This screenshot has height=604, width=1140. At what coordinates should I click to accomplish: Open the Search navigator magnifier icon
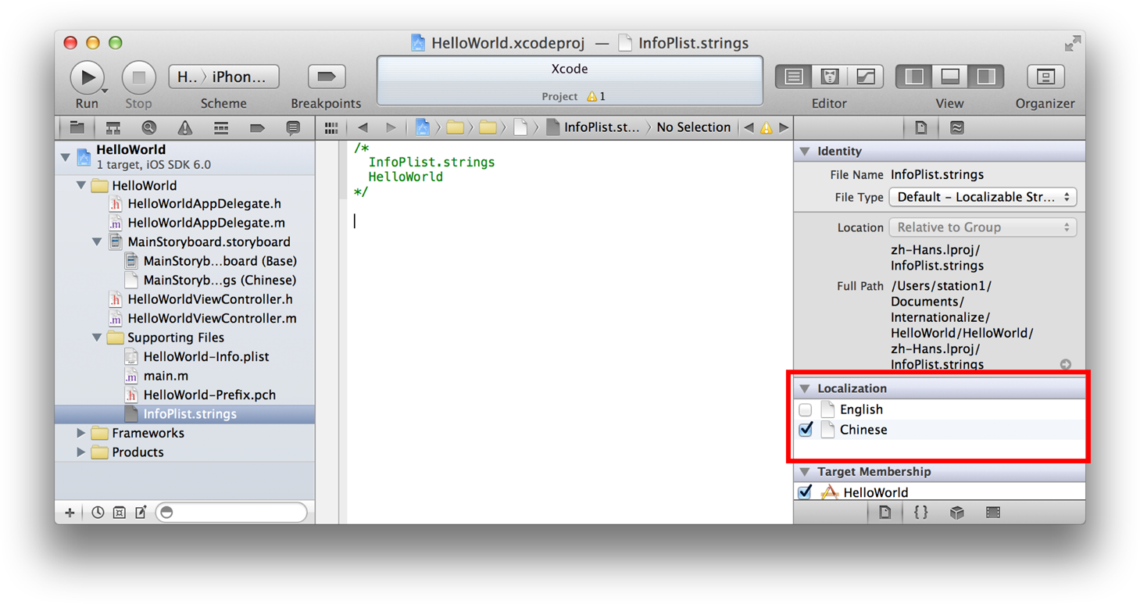coord(148,127)
